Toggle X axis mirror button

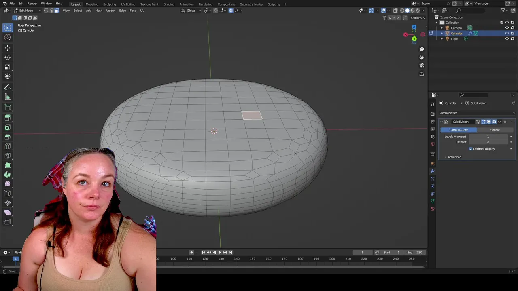pos(390,18)
